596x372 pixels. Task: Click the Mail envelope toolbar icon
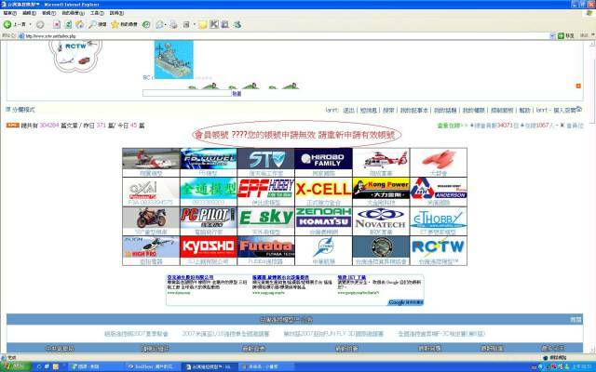click(x=159, y=25)
